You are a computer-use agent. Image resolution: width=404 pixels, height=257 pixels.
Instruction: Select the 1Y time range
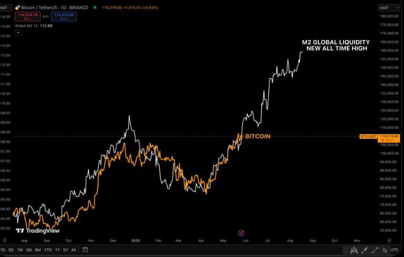click(x=57, y=250)
